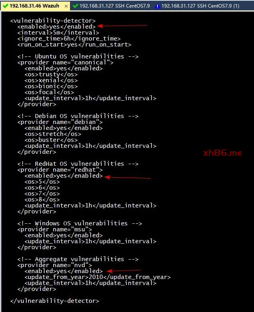Click green check icon on first CentOS7.9 tab
254x312 pixels.
76,6
